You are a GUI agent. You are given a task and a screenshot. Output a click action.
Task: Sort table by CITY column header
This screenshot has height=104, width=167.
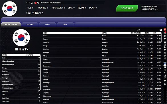[x=72, y=33]
